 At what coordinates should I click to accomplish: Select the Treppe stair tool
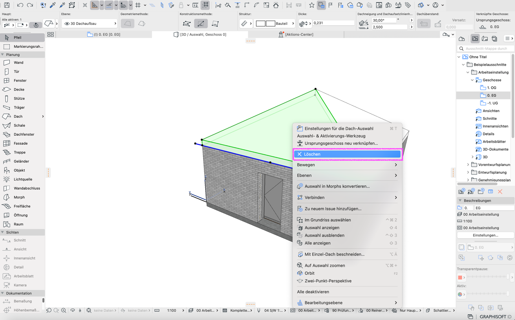click(22, 152)
